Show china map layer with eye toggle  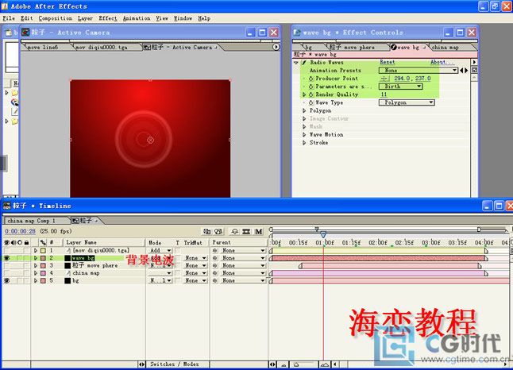tap(6, 273)
